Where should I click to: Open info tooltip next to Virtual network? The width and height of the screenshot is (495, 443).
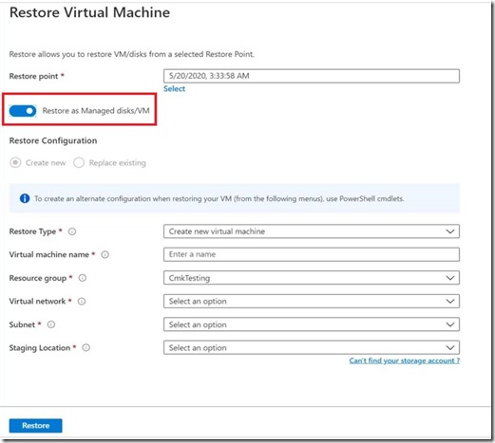tap(82, 302)
